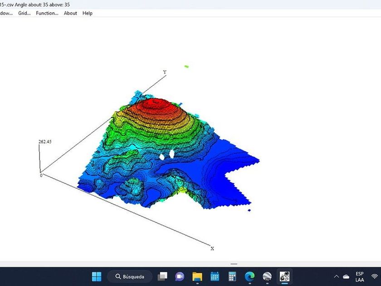Viewport: 381px width, 286px height.
Task: Open the Google Earth Pro taskbar icon
Action: coord(267,276)
